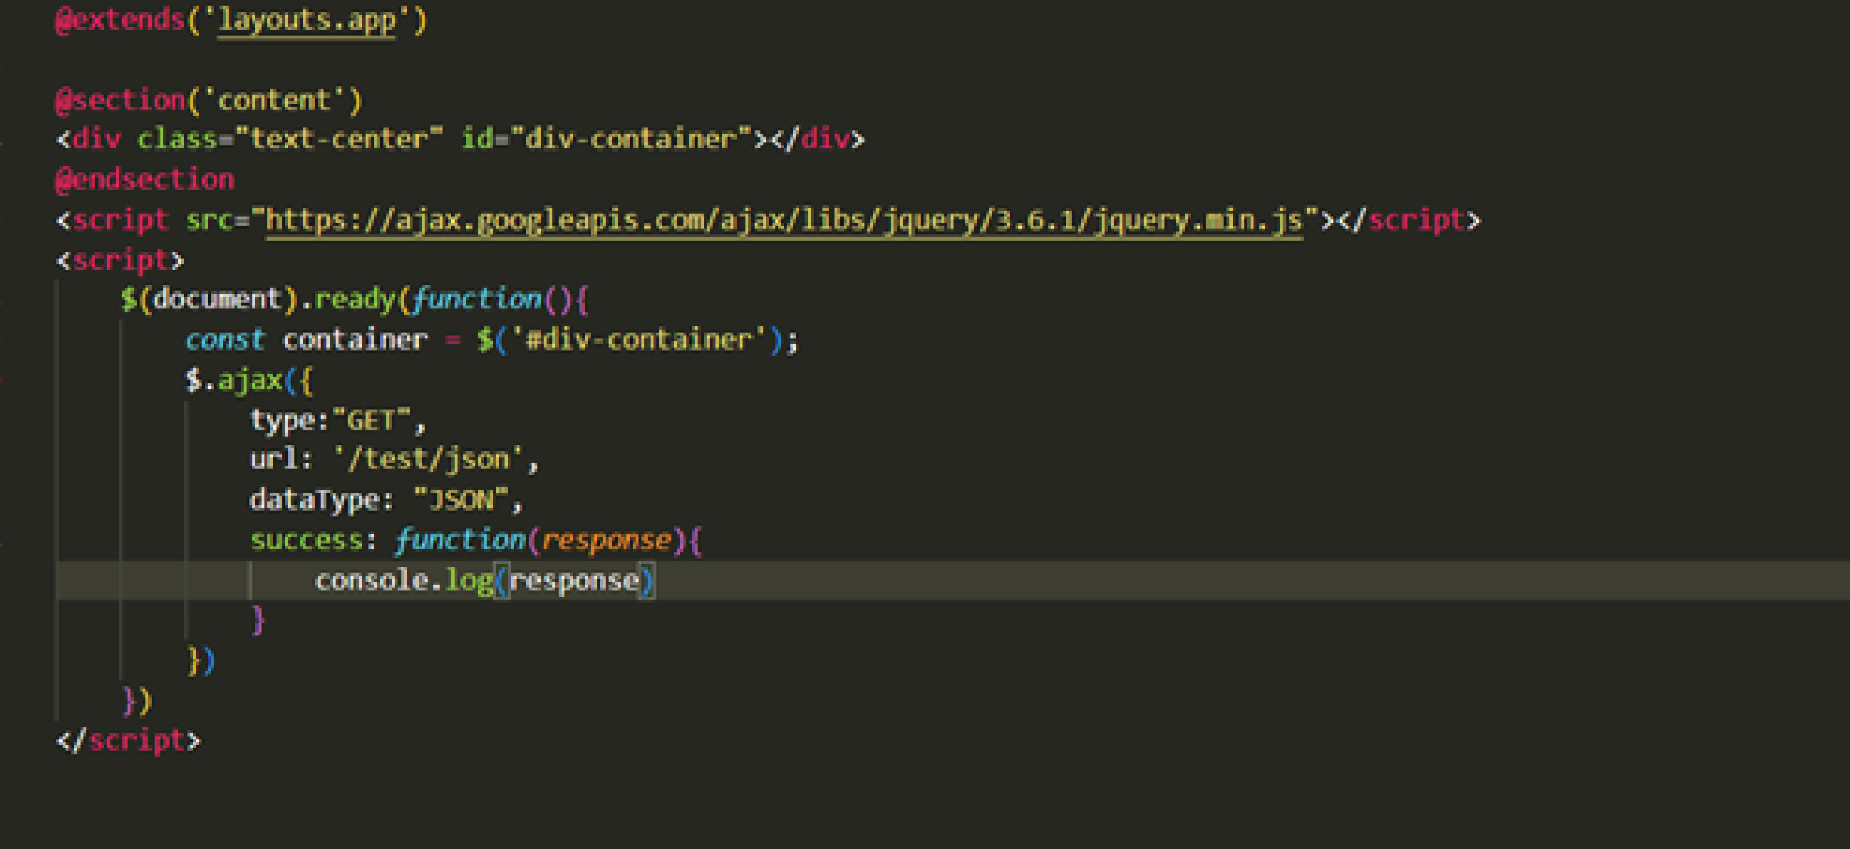The width and height of the screenshot is (1850, 849).
Task: Click the '#div-container' selector string
Action: click(x=639, y=340)
